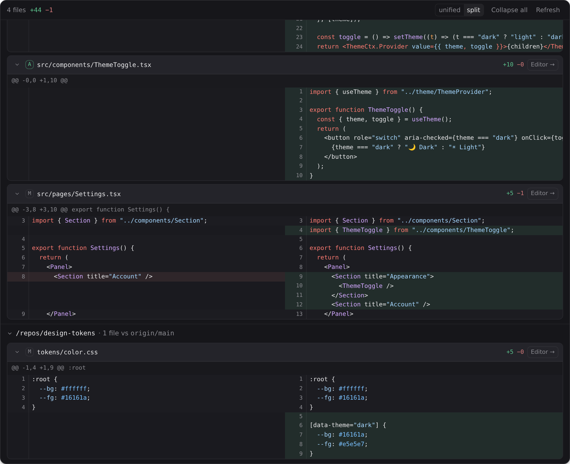
Task: Click the Modified badge for Settings.tsx
Action: click(x=29, y=194)
